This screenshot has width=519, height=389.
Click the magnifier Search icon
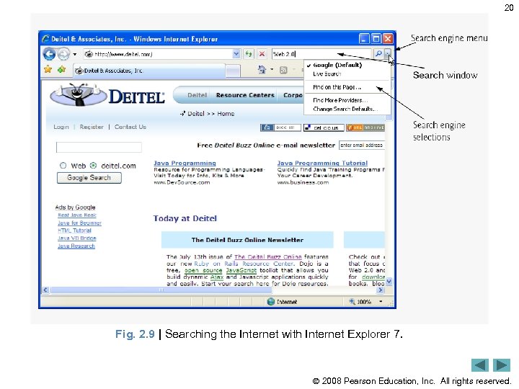pyautogui.click(x=378, y=53)
